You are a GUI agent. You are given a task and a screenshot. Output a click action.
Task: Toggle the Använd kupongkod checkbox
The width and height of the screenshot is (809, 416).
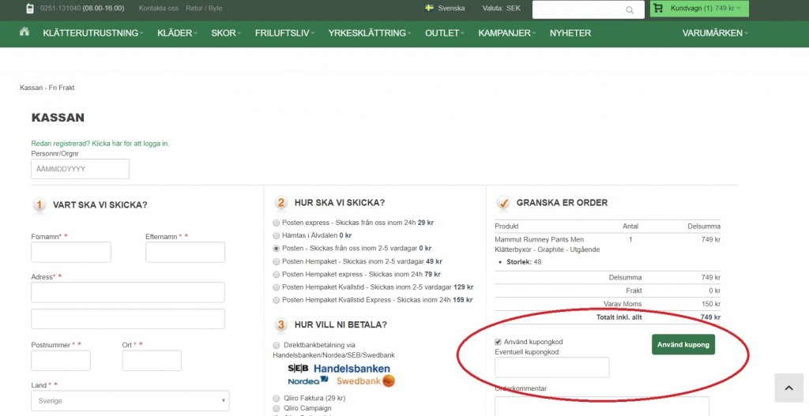pyautogui.click(x=498, y=342)
